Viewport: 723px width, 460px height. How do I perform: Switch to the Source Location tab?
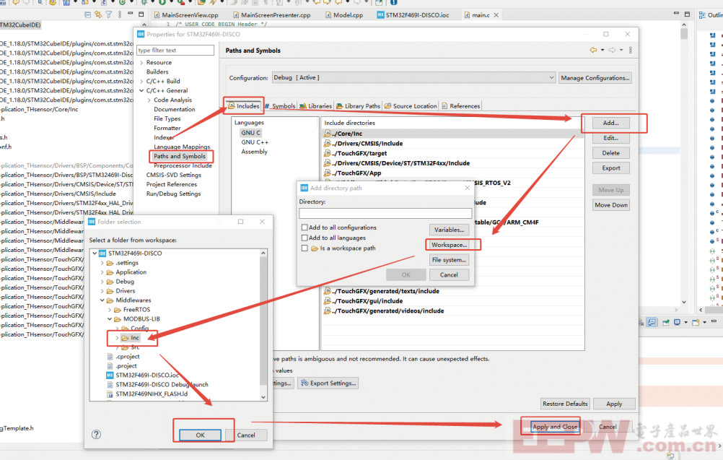[411, 106]
